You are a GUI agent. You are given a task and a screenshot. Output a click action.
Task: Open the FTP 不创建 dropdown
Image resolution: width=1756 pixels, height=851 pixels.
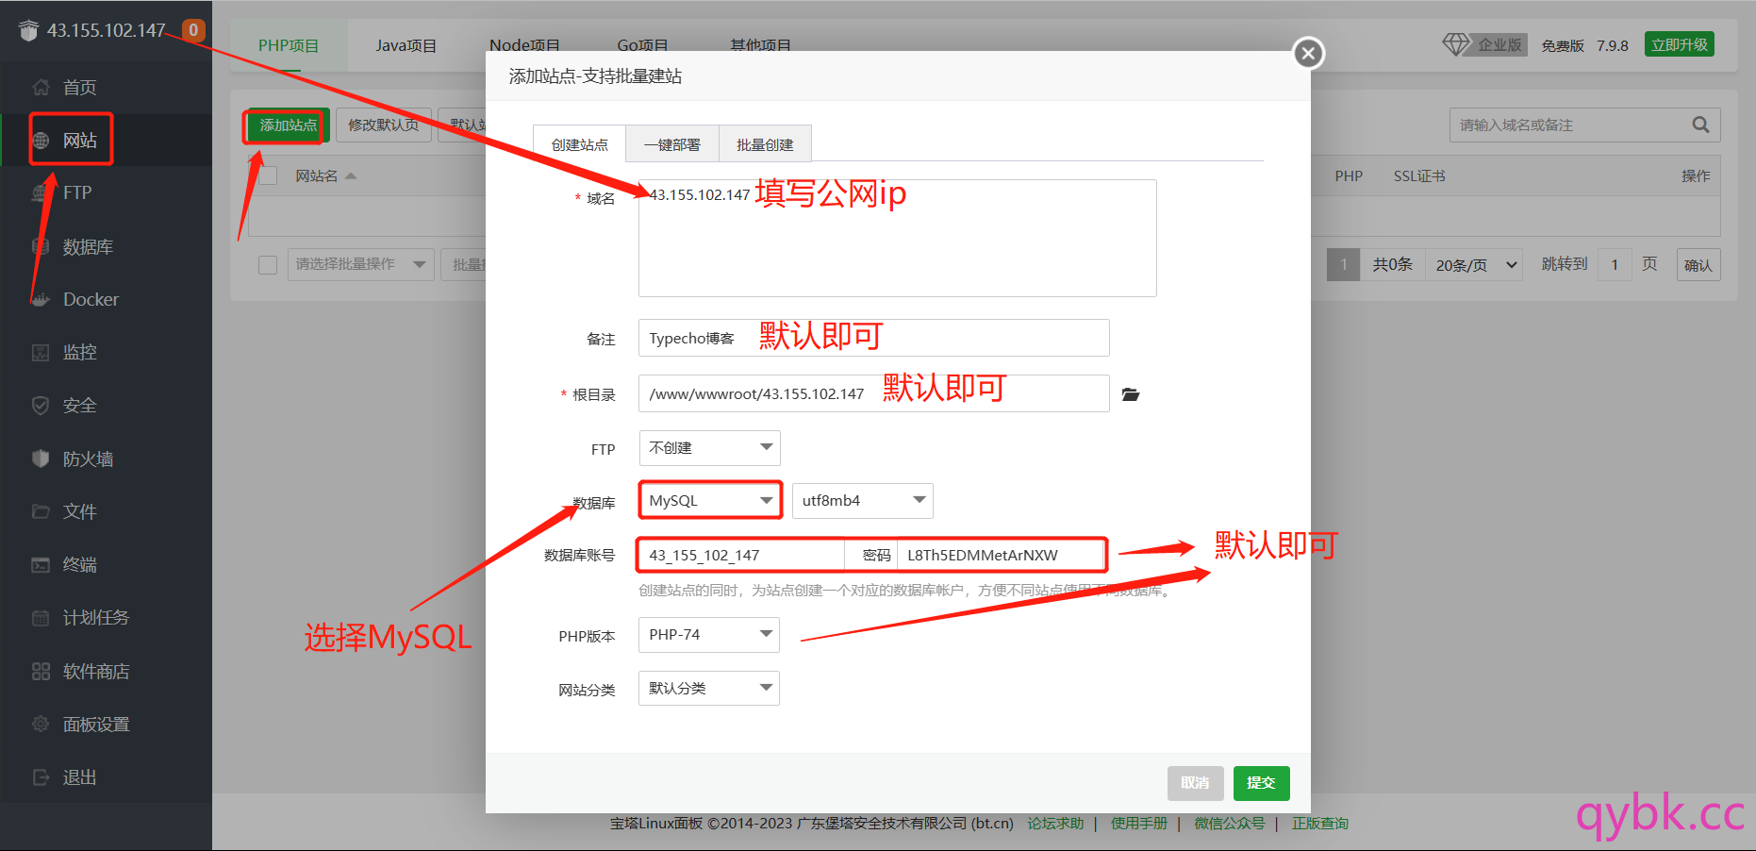[709, 448]
